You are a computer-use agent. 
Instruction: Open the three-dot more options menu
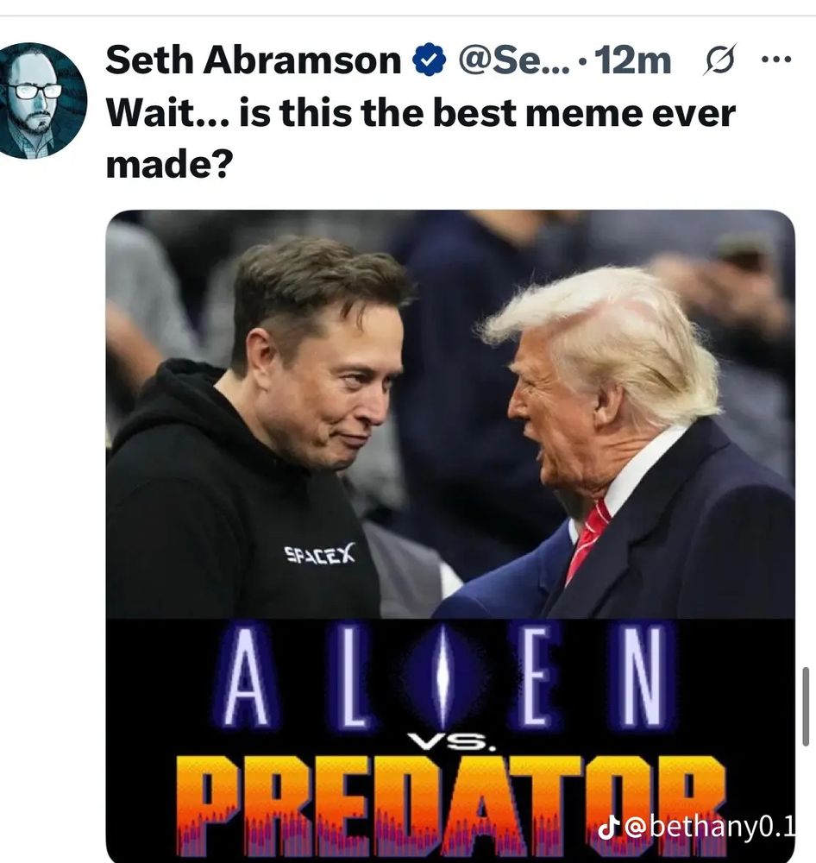776,59
